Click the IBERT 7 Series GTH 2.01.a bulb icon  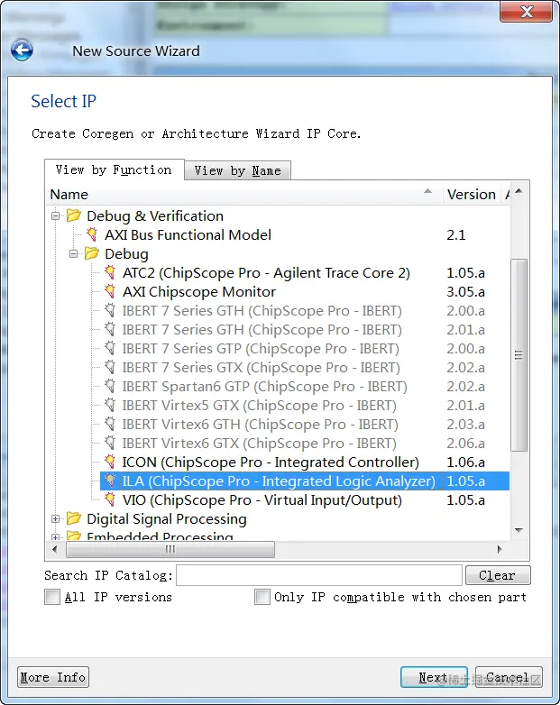pyautogui.click(x=110, y=329)
